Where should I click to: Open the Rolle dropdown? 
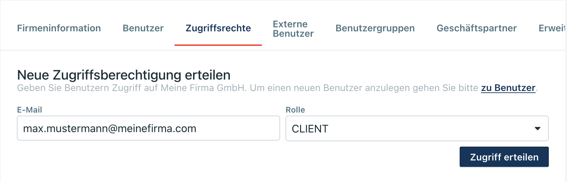(x=417, y=128)
